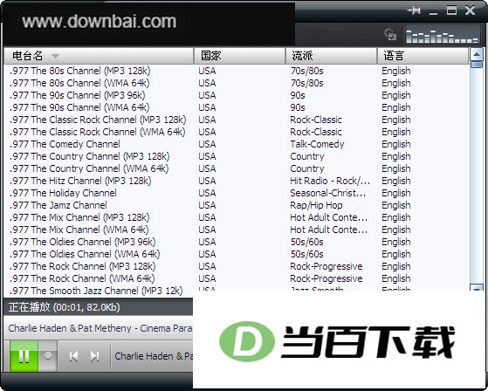The image size is (488, 391).
Task: Skip to the next station
Action: [95, 356]
